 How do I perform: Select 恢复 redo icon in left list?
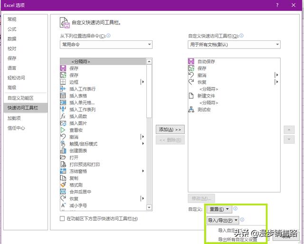point(63,199)
